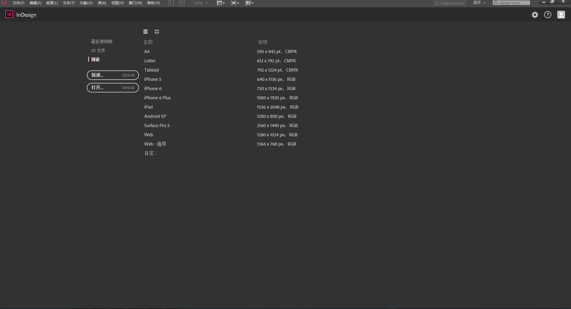Open preferences gear icon
The height and width of the screenshot is (309, 571).
(535, 15)
